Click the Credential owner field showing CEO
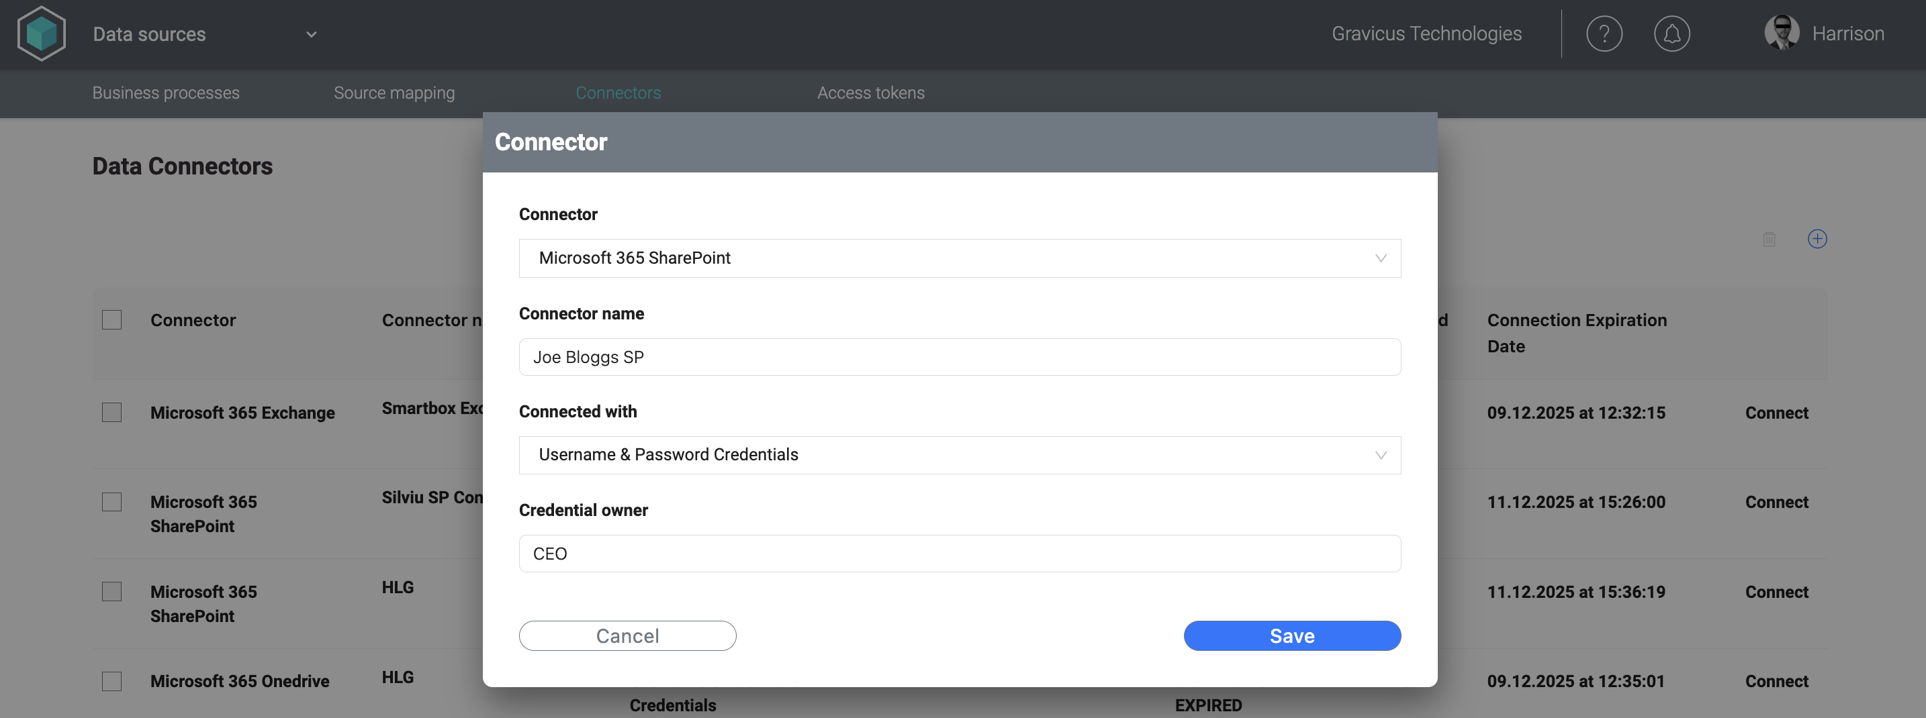This screenshot has width=1926, height=718. pyautogui.click(x=959, y=554)
